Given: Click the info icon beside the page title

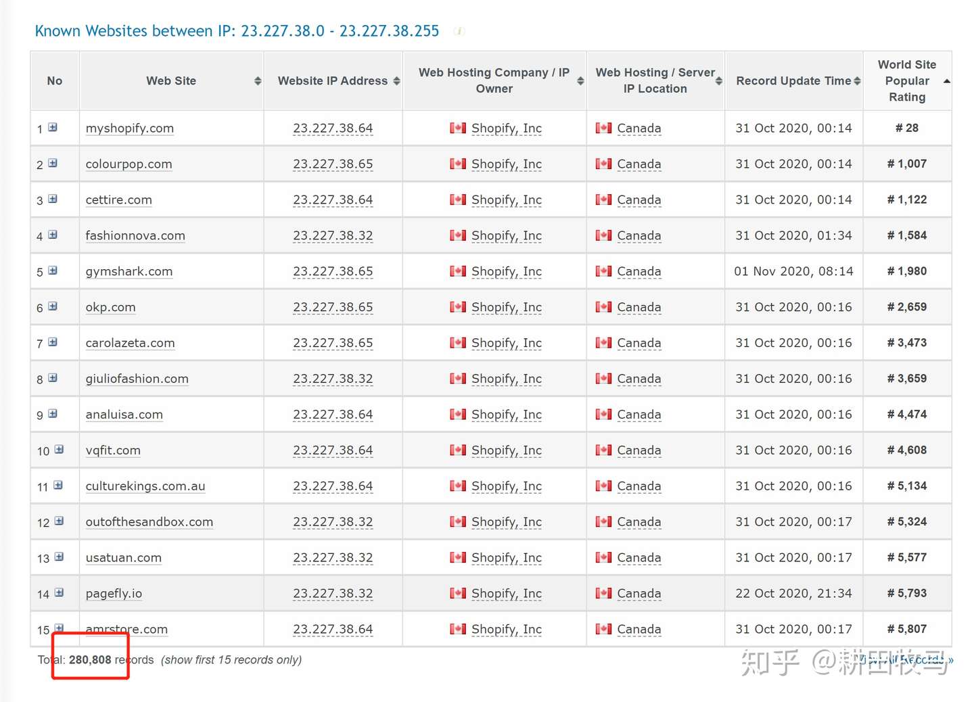Looking at the screenshot, I should coord(459,31).
